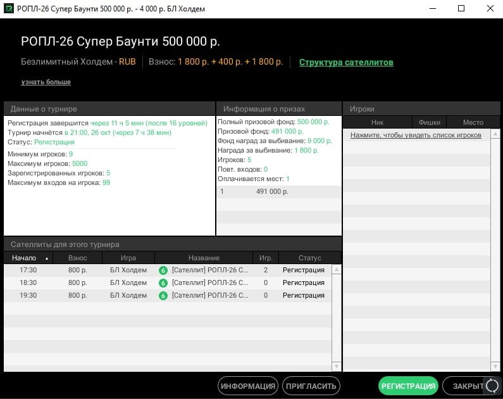This screenshot has width=503, height=399.
Task: Click Максимум игроков value 5000
Action: point(80,163)
